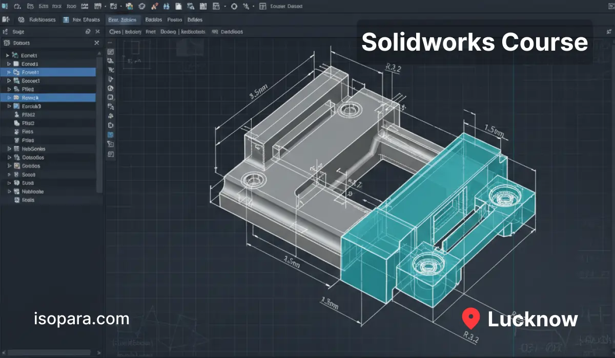Click the topmost icon in the vertical toolbar
This screenshot has height=358, width=615.
pos(111,52)
